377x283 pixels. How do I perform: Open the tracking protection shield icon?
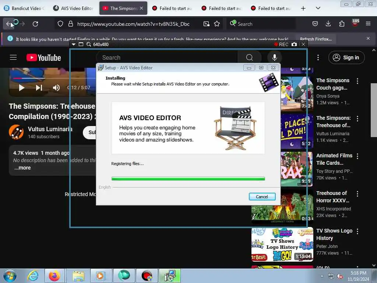(x=60, y=24)
